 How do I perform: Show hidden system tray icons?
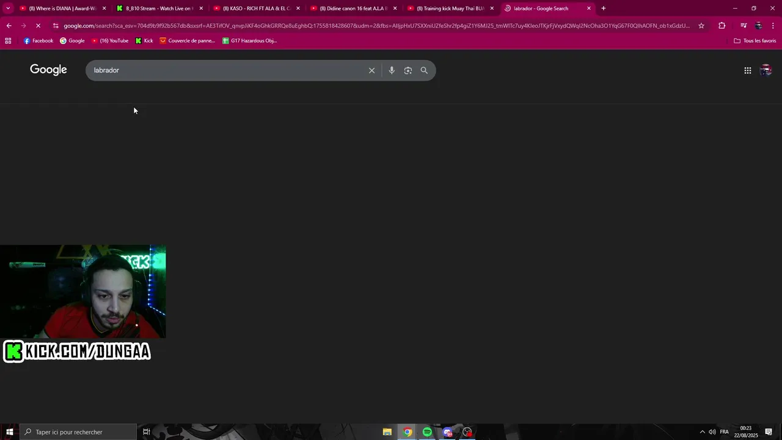(x=702, y=432)
